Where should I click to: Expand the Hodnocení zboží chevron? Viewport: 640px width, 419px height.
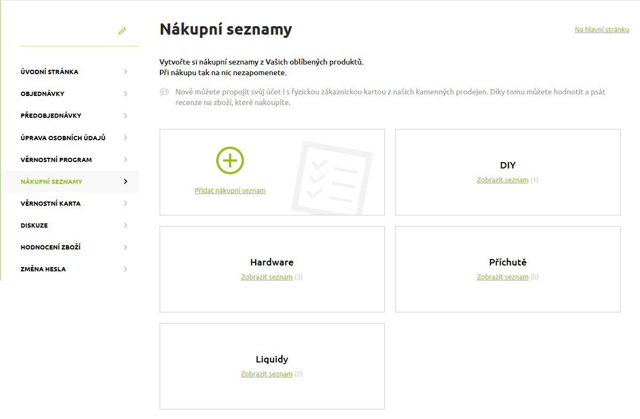coord(125,247)
